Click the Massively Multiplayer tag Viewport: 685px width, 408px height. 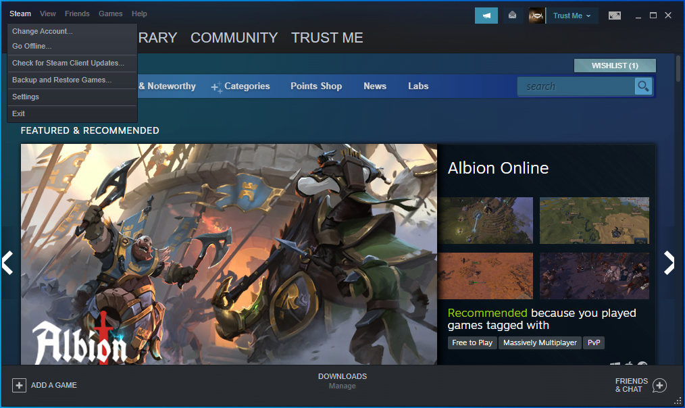tap(540, 342)
